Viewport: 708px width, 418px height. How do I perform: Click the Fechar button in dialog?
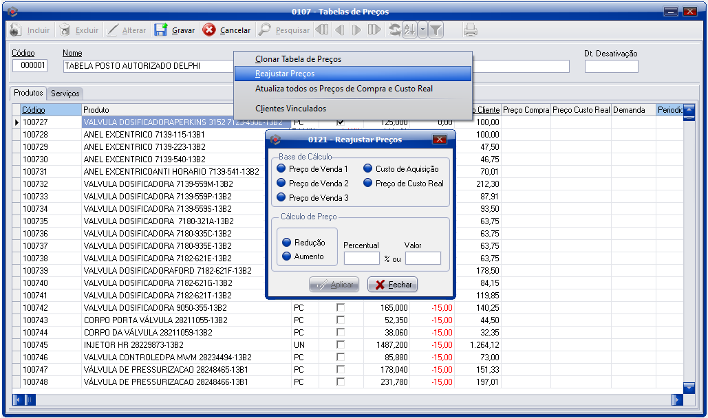point(392,285)
